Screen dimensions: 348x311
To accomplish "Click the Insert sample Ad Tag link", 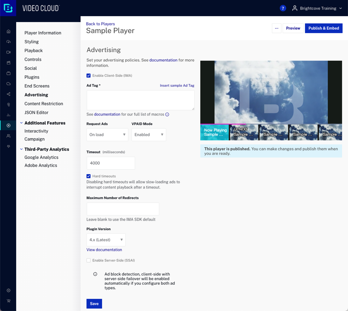I will 177,85.
